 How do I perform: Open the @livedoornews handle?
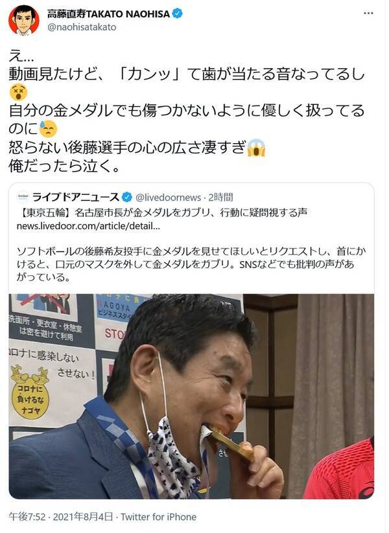coord(169,197)
